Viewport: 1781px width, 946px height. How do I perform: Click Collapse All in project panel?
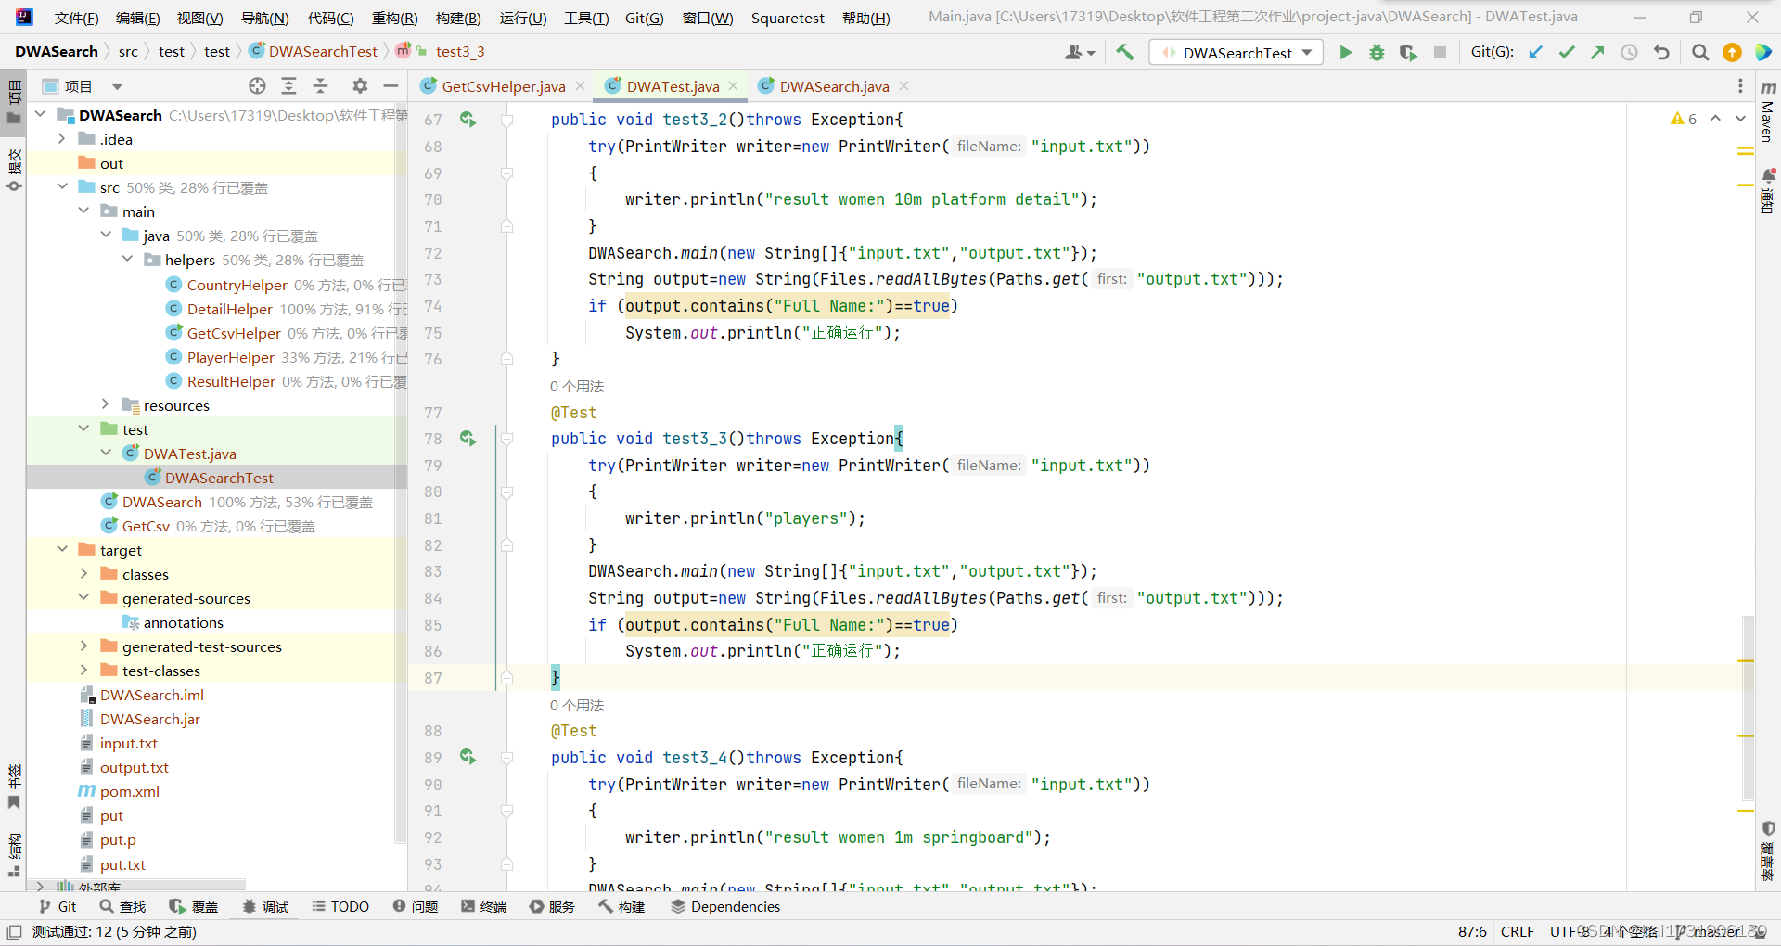tap(320, 86)
